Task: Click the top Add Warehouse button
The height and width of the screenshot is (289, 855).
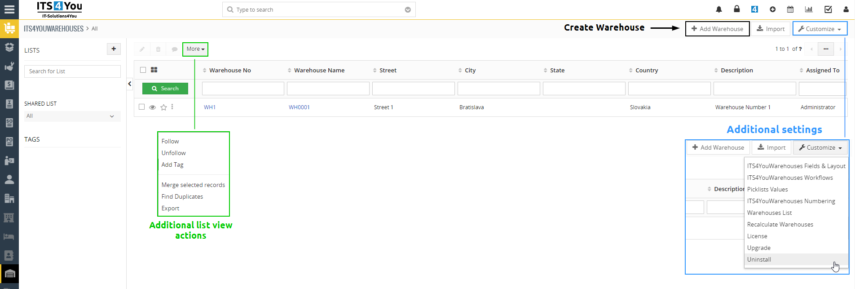Action: click(x=717, y=29)
